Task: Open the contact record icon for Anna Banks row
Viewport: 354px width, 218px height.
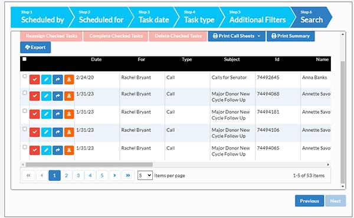Action: [69, 80]
